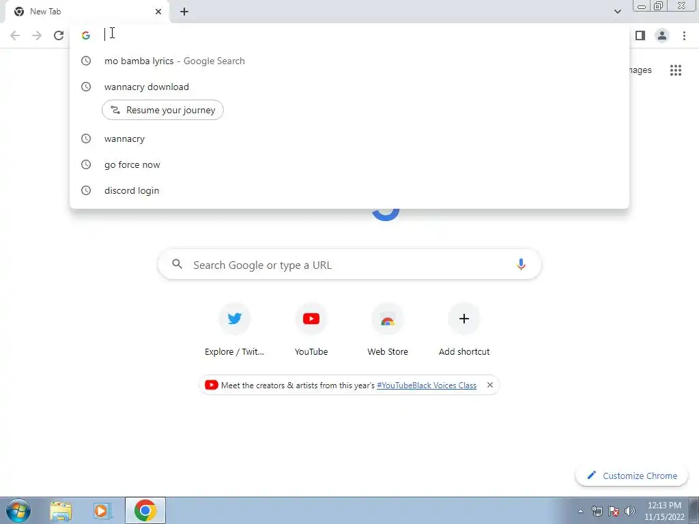The width and height of the screenshot is (699, 524).
Task: Select 'mo bamba lyrics' suggestion
Action: 349,61
